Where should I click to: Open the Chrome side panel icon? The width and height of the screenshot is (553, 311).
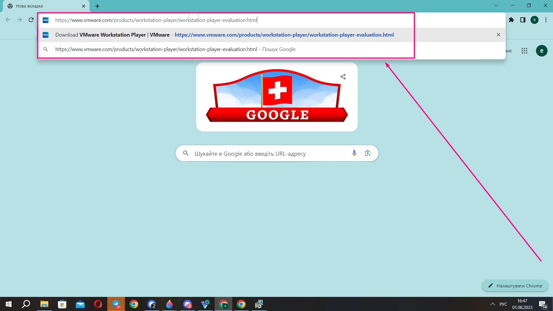click(x=523, y=20)
